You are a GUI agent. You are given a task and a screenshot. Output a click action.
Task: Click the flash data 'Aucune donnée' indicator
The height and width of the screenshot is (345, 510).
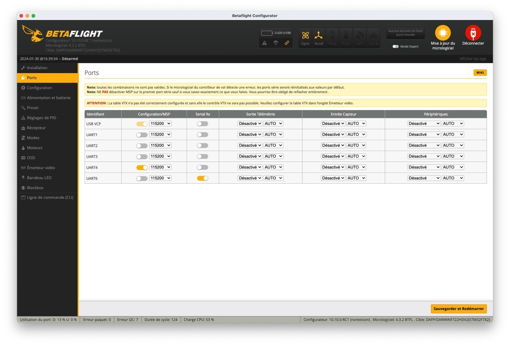(405, 33)
